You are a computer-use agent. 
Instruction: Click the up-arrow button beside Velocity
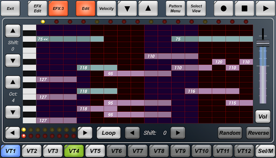click(148, 8)
